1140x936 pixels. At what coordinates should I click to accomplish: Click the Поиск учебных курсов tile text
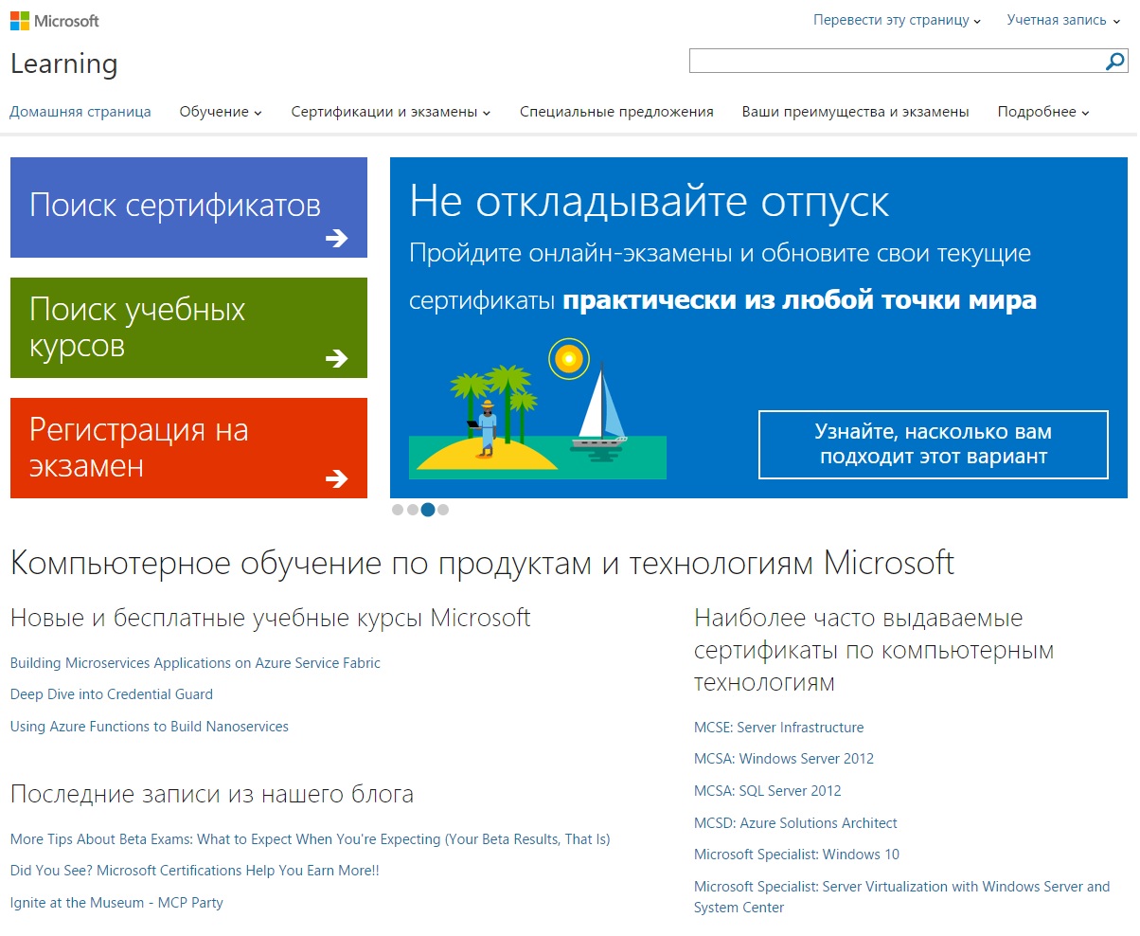(x=137, y=328)
